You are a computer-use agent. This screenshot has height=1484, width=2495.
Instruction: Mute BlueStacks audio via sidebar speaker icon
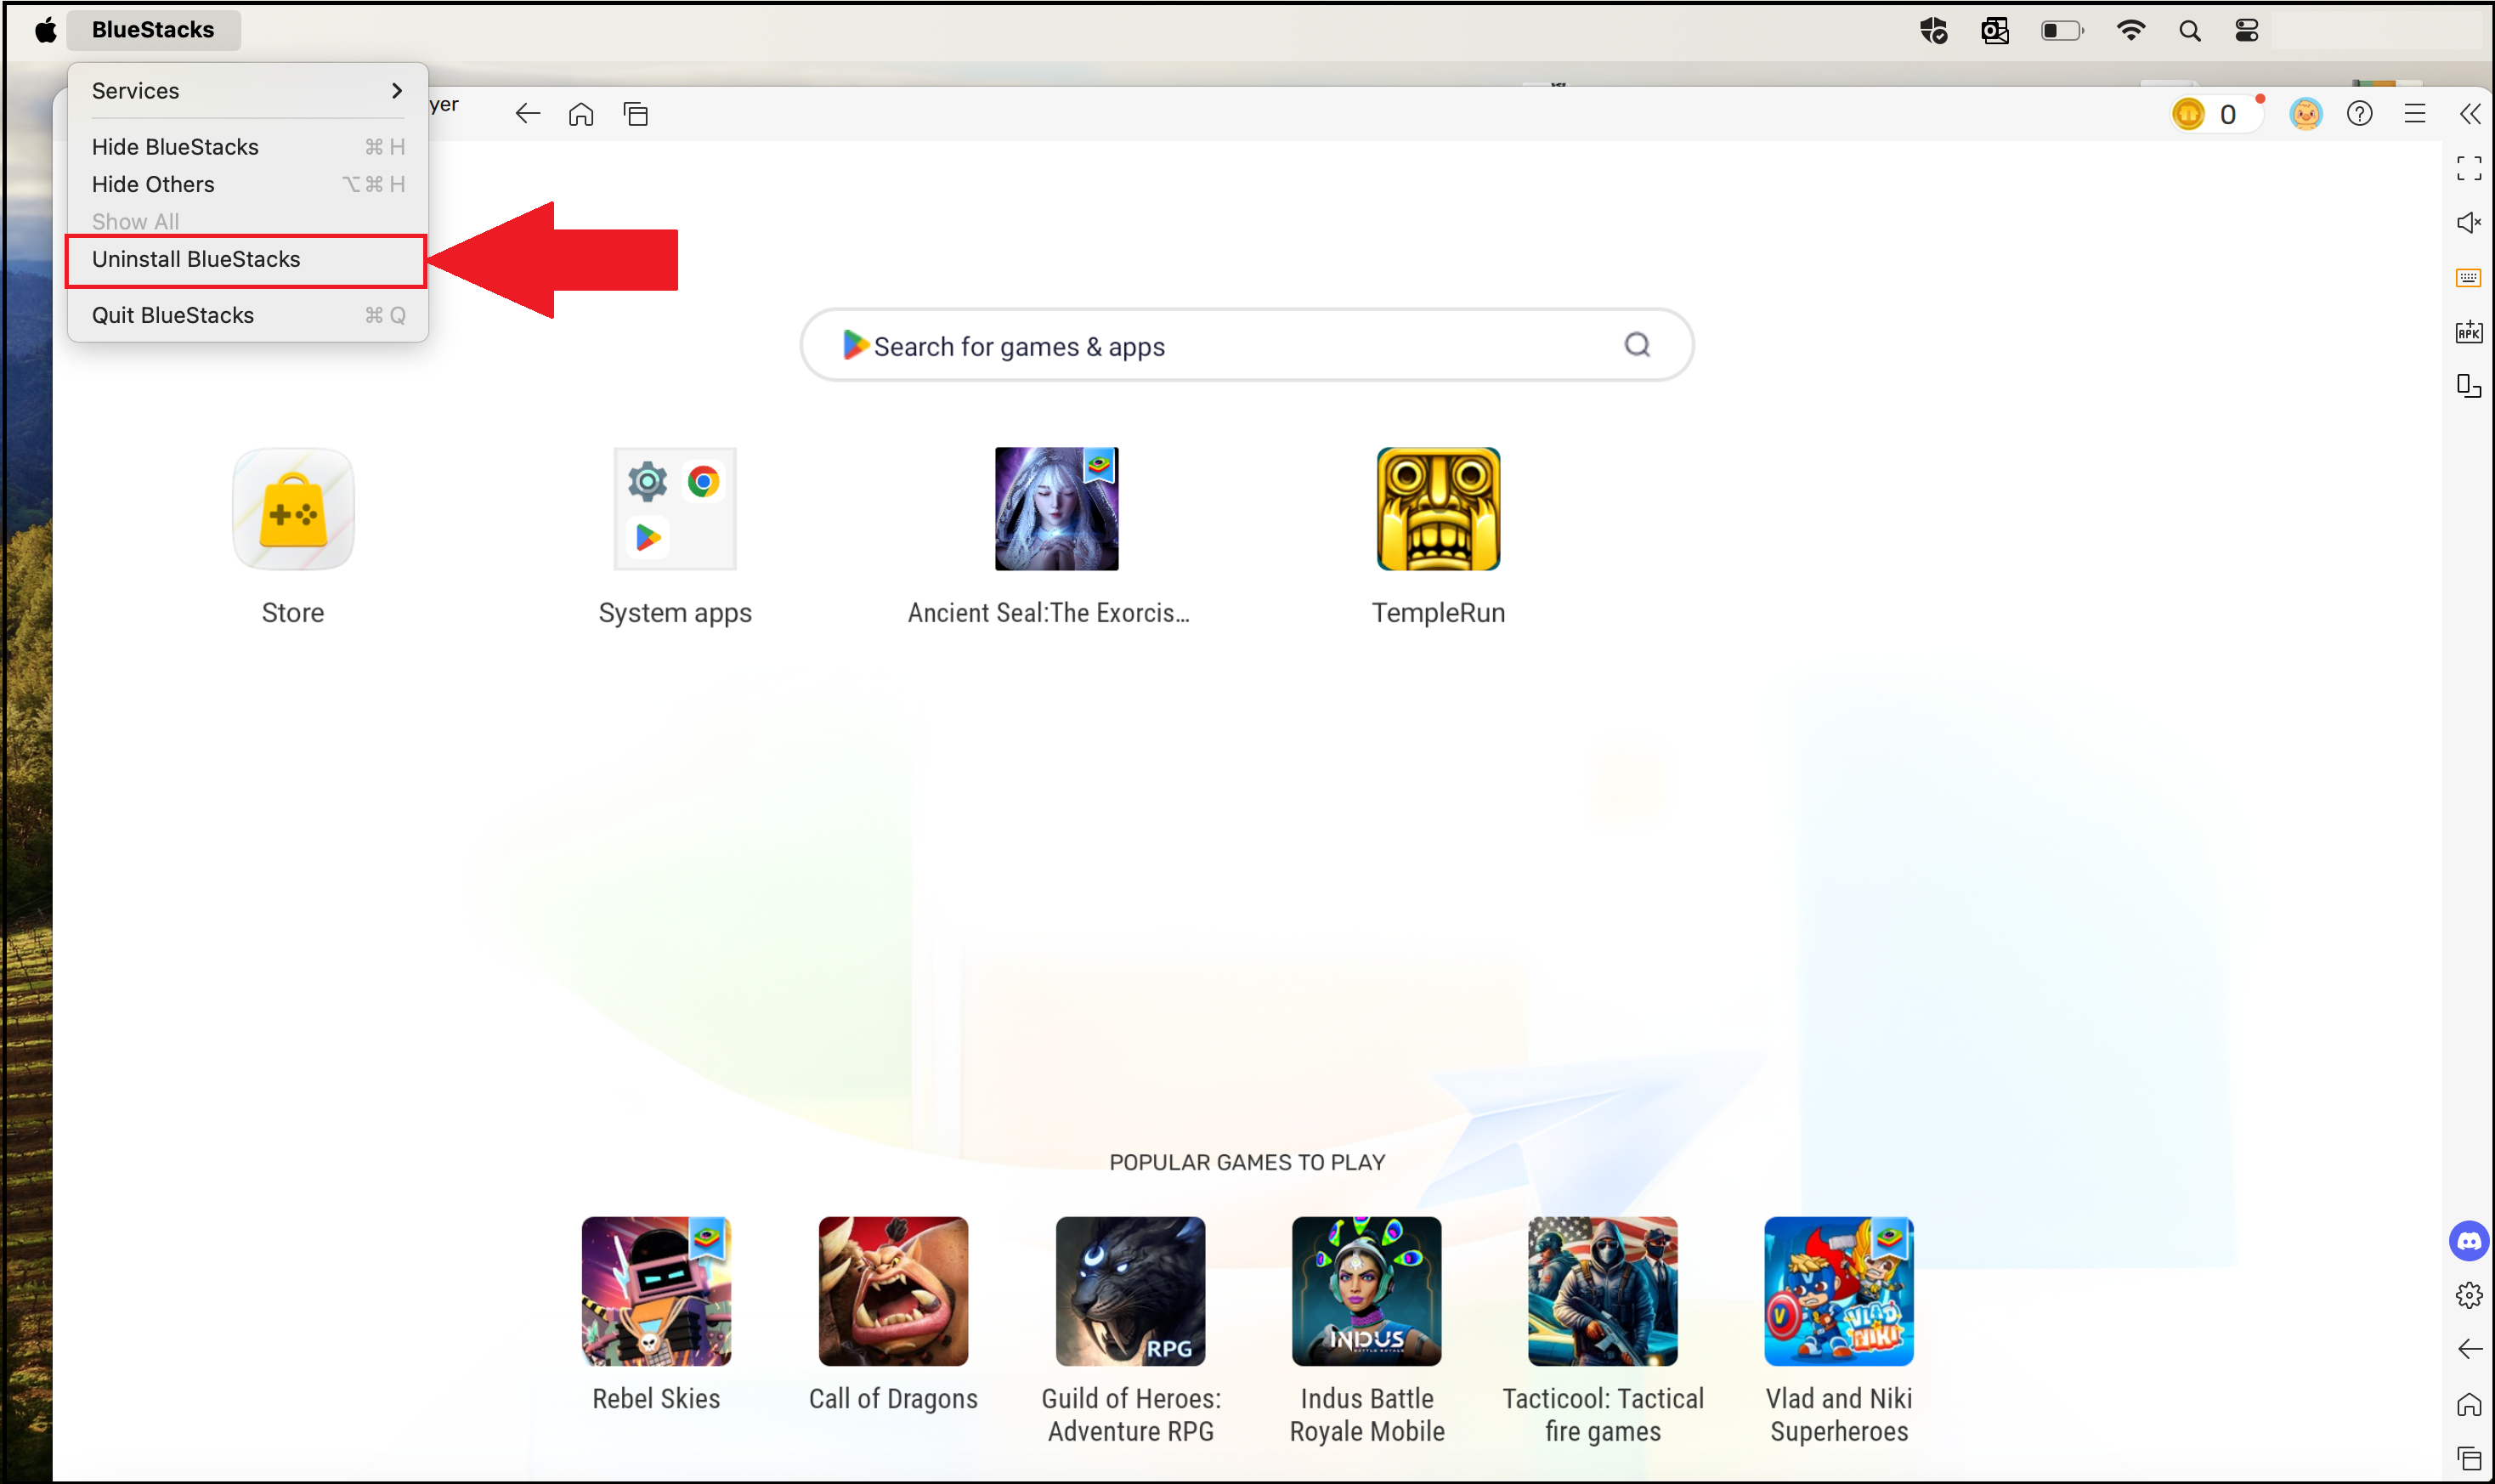pyautogui.click(x=2468, y=222)
